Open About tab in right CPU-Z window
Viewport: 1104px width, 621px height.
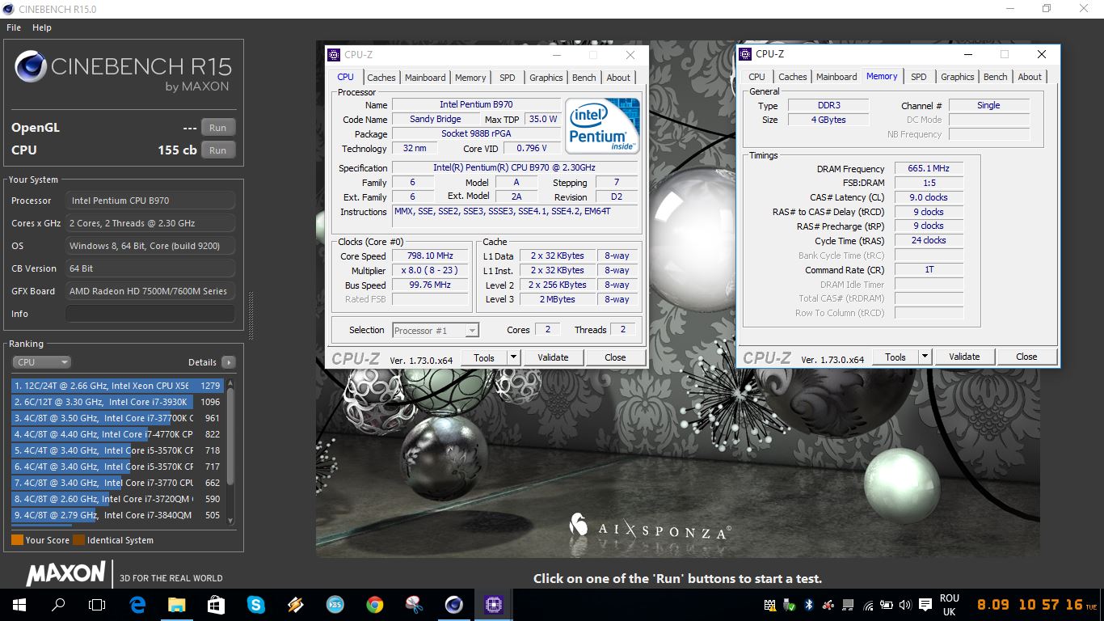click(1030, 77)
